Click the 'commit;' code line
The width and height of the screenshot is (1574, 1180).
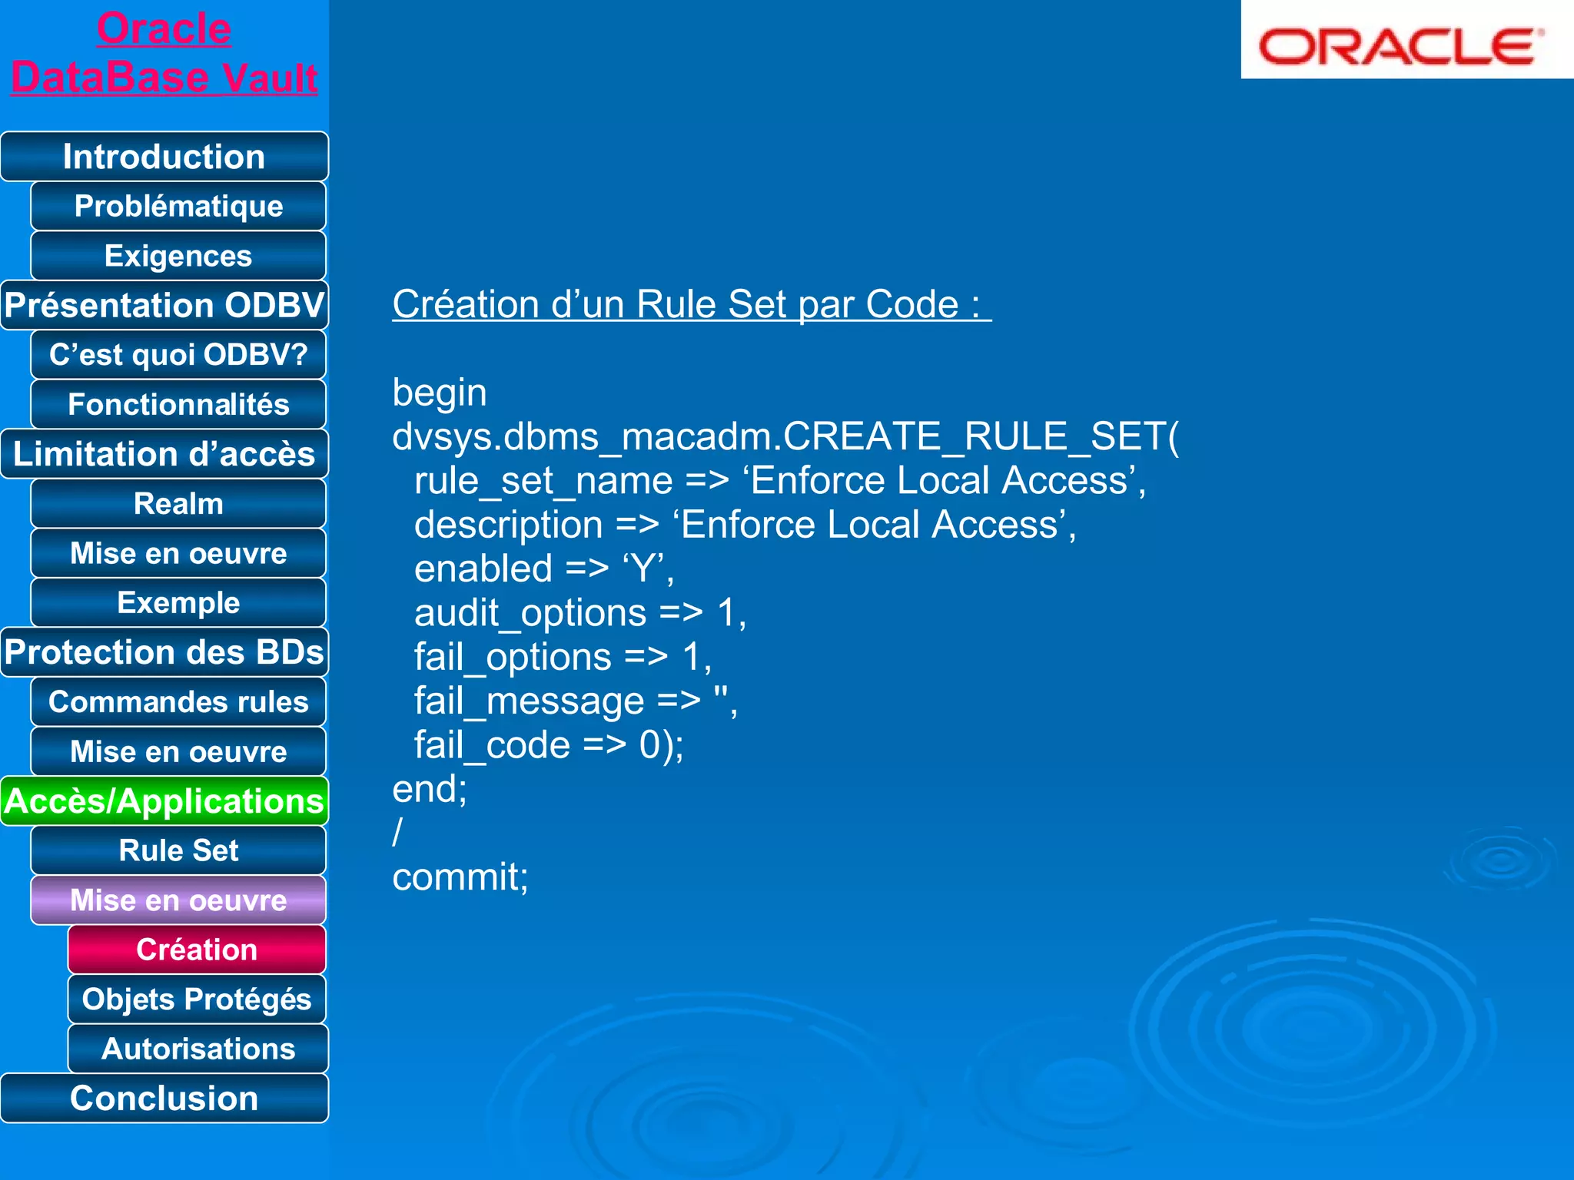point(460,878)
